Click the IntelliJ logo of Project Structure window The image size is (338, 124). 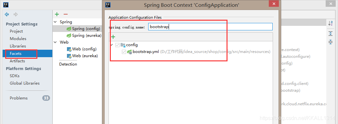6,5
